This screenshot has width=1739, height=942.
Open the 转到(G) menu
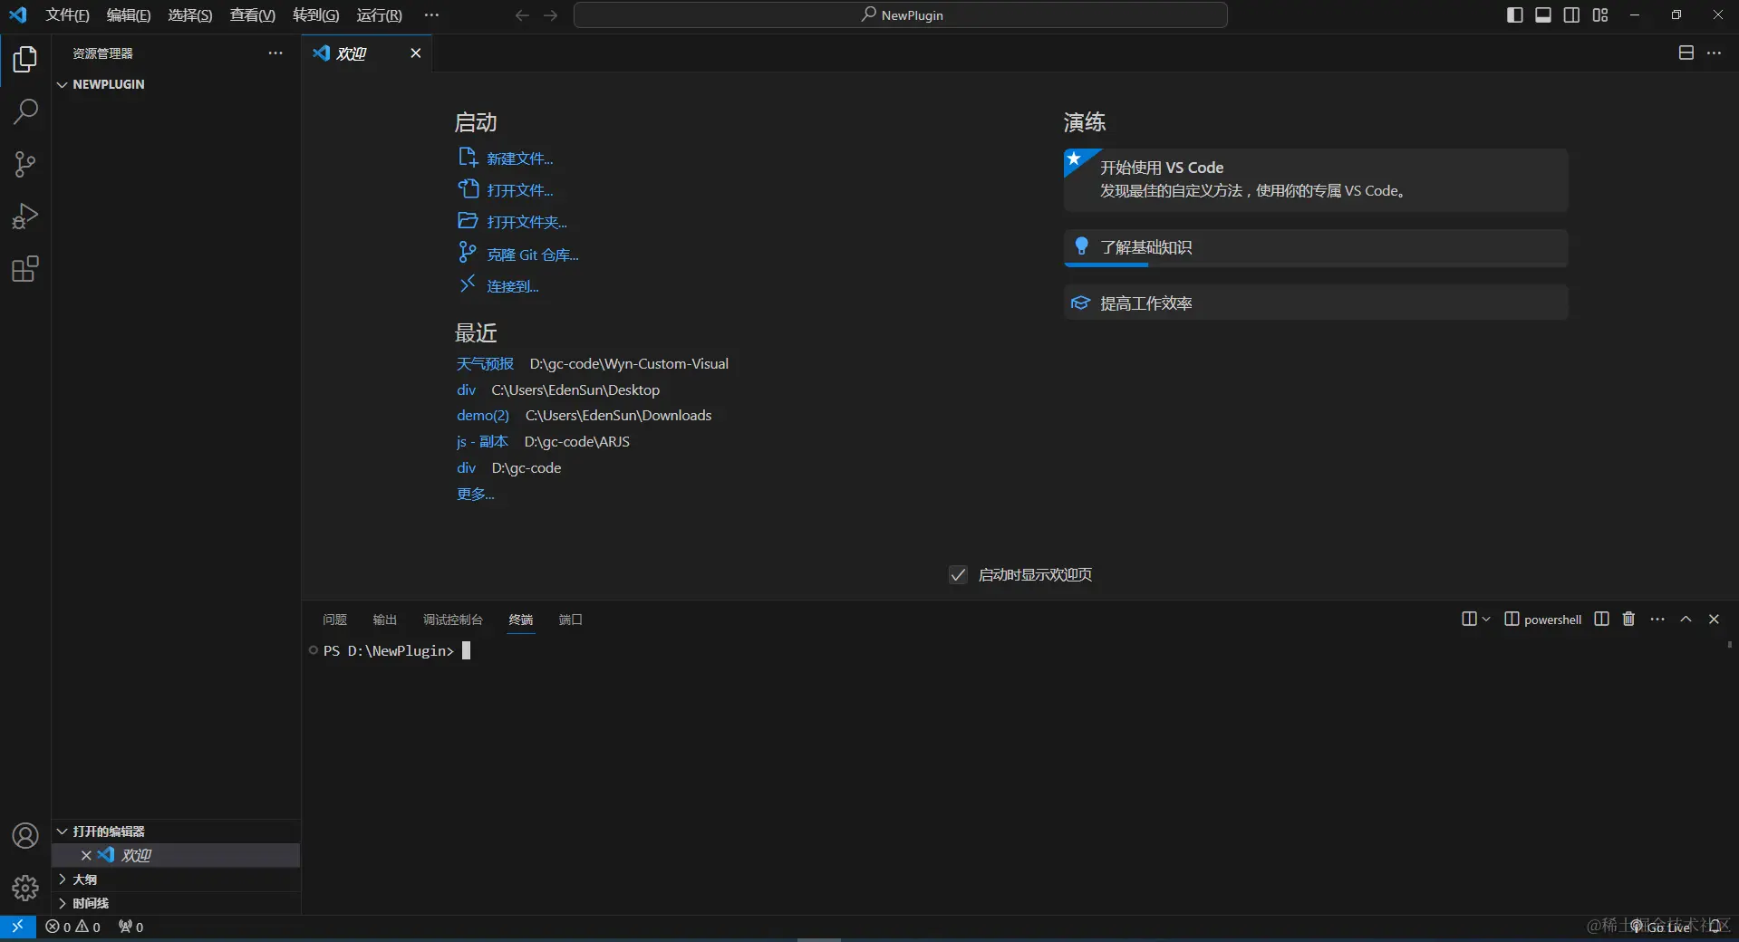click(x=316, y=15)
